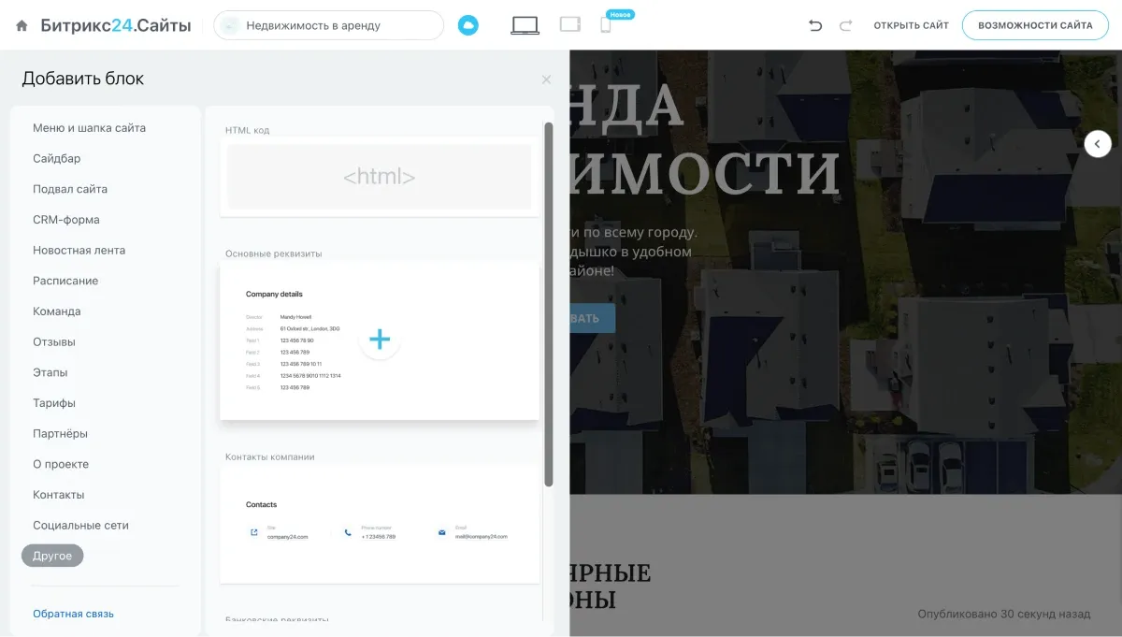Select 'Команда' category
This screenshot has height=637, width=1122.
pyautogui.click(x=56, y=311)
